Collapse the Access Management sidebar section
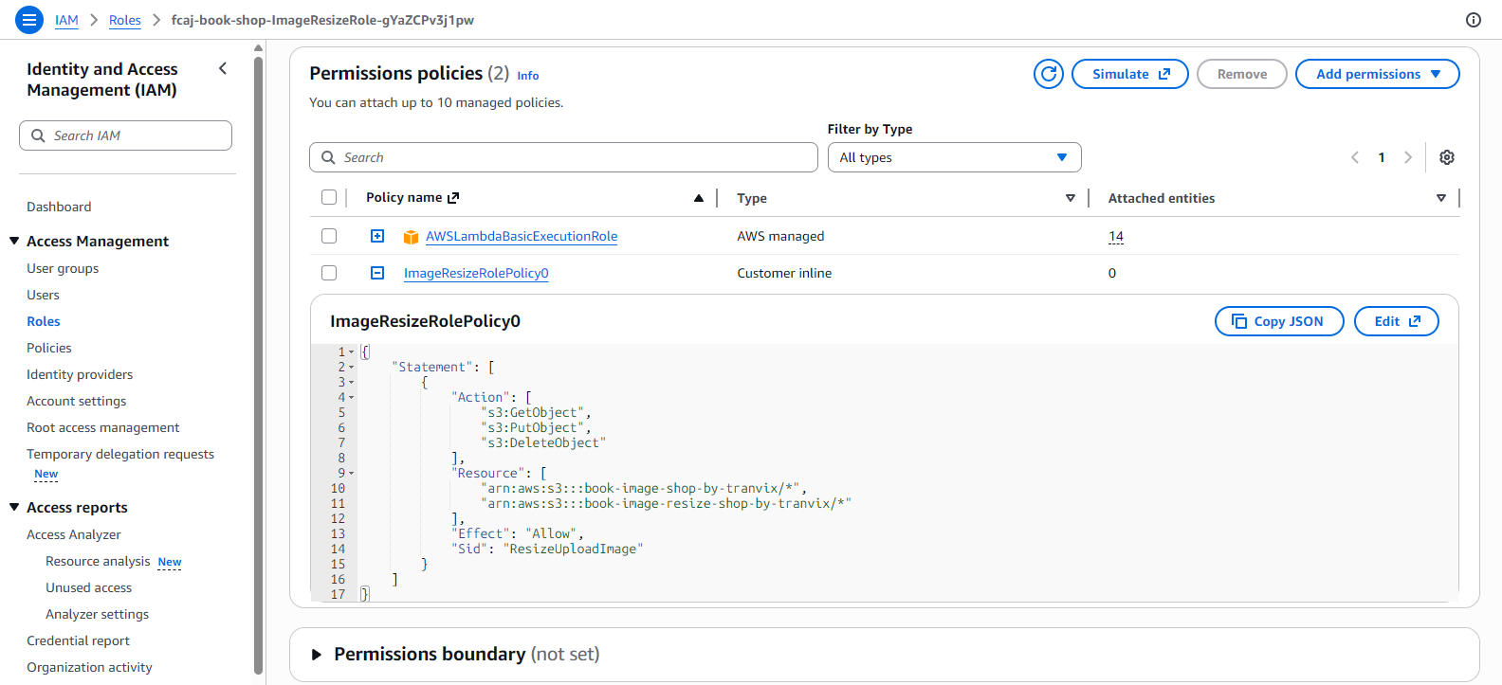Screen dimensions: 1502x685 [x=14, y=241]
